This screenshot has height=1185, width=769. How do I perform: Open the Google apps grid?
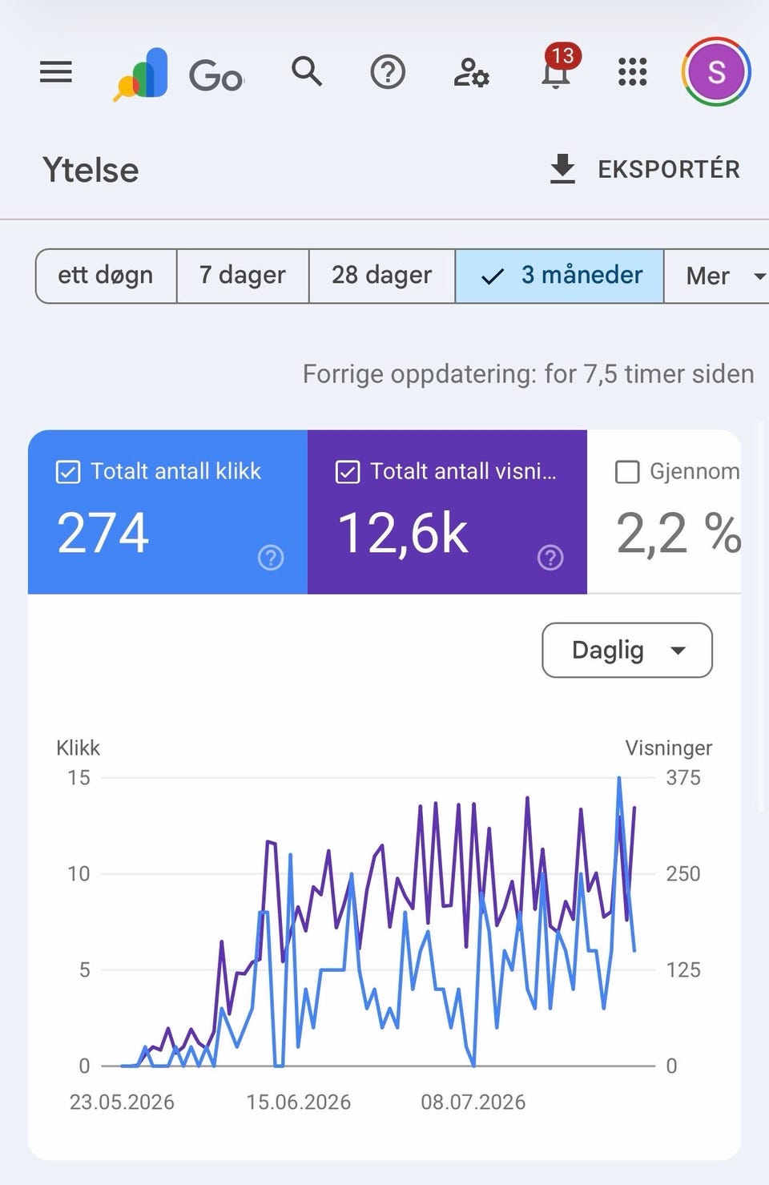click(x=633, y=72)
